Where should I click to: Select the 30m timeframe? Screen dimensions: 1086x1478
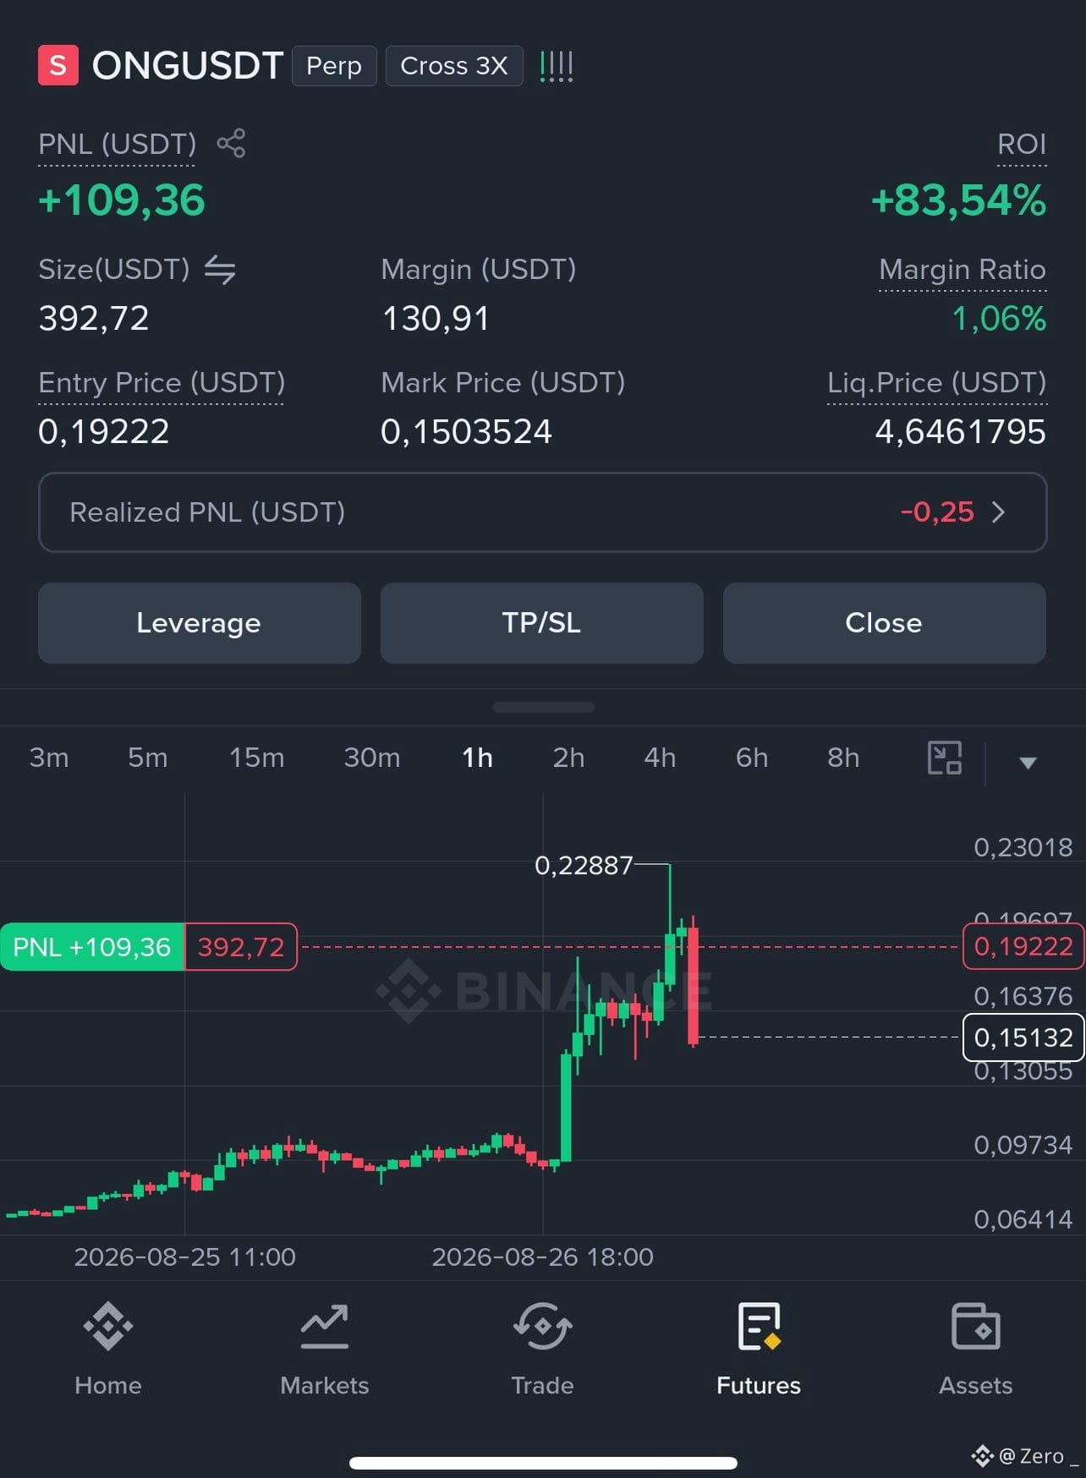(x=372, y=758)
